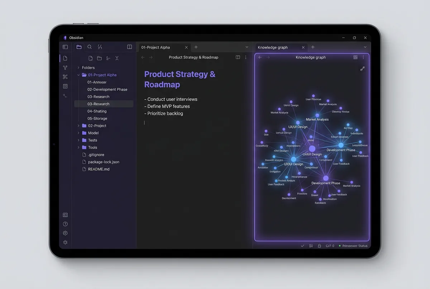Toggle the left sidebar icon above the ribbon
The image size is (430, 289).
(x=65, y=47)
